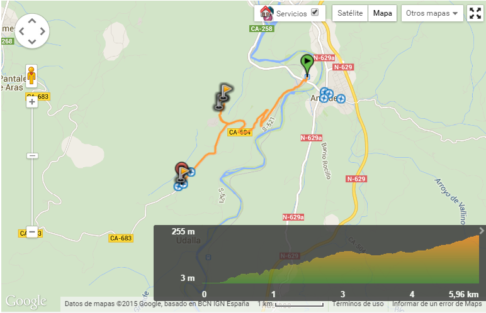
Task: Open the Otros mapas dropdown
Action: [x=432, y=13]
